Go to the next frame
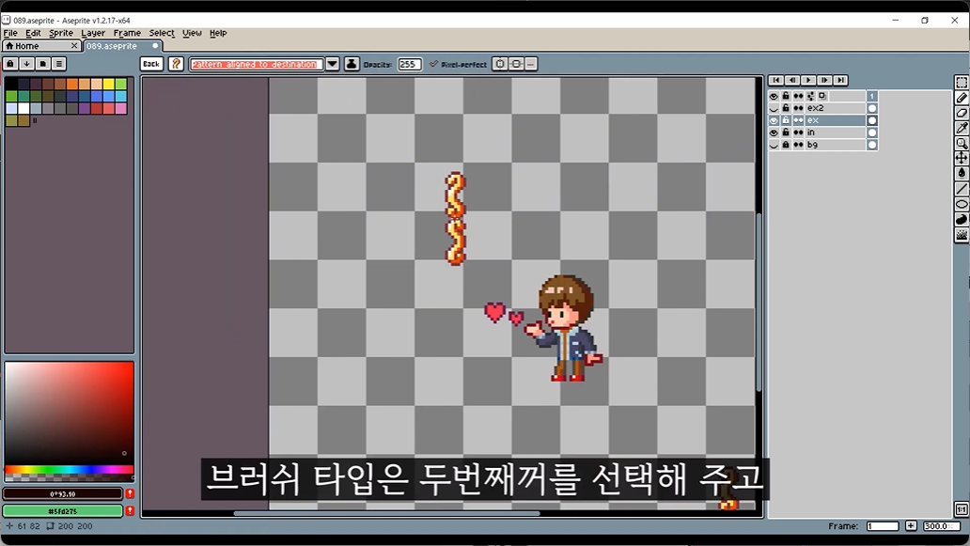The image size is (970, 546). [x=824, y=81]
